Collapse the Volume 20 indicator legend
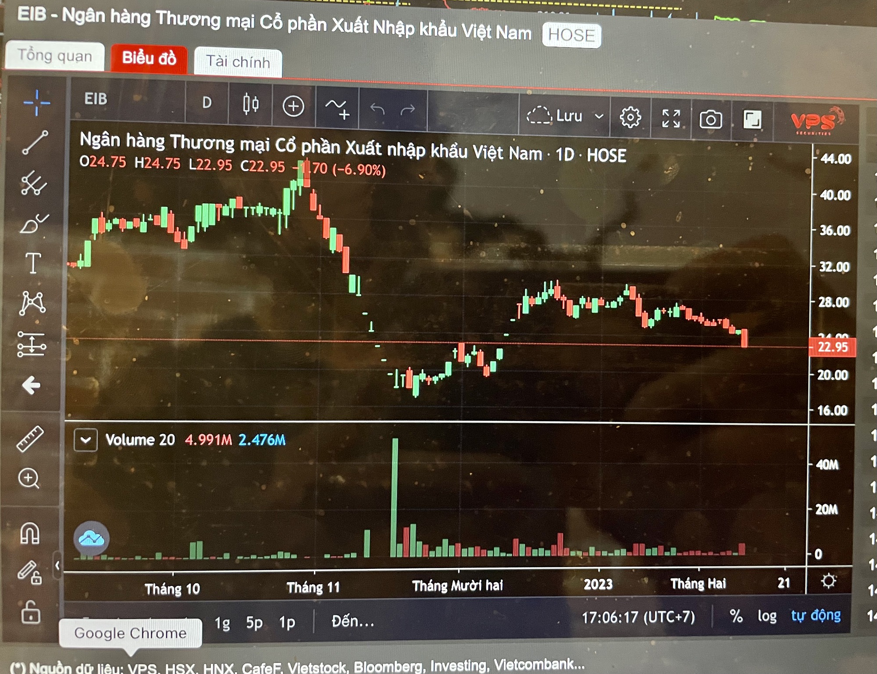This screenshot has height=674, width=877. tap(86, 440)
